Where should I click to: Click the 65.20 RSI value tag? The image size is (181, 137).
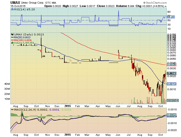(170, 17)
